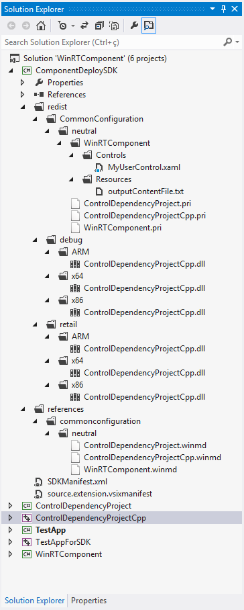Expand the TestAppForSDK project
This screenshot has width=244, height=610.
pos(11,542)
